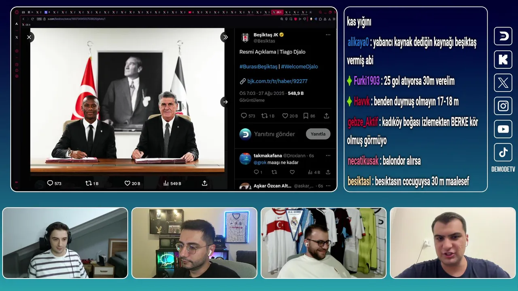Screen dimensions: 518x291
Task: Open the Opera logo main menu
Action: (17, 12)
